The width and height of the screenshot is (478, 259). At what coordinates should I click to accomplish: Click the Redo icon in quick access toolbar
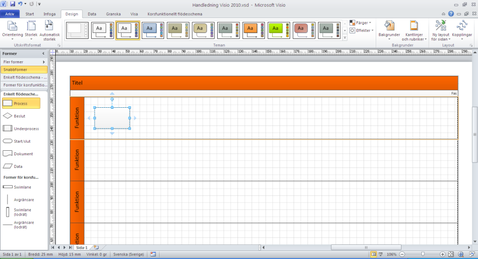click(x=31, y=4)
